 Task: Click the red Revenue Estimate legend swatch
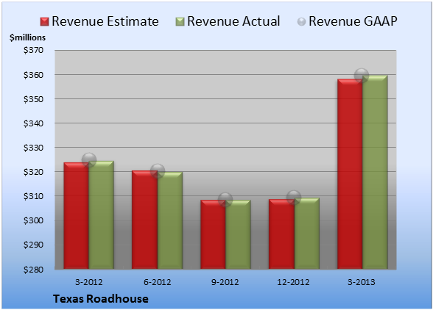click(44, 22)
